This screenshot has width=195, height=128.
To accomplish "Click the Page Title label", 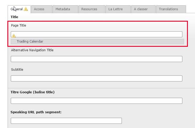I will click(18, 25).
